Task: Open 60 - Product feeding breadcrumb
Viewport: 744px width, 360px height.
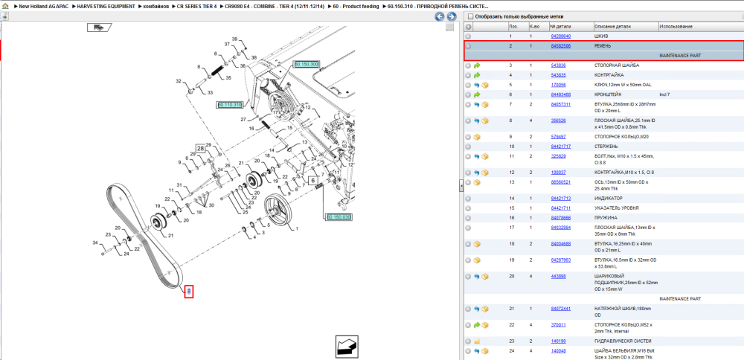Action: [356, 7]
